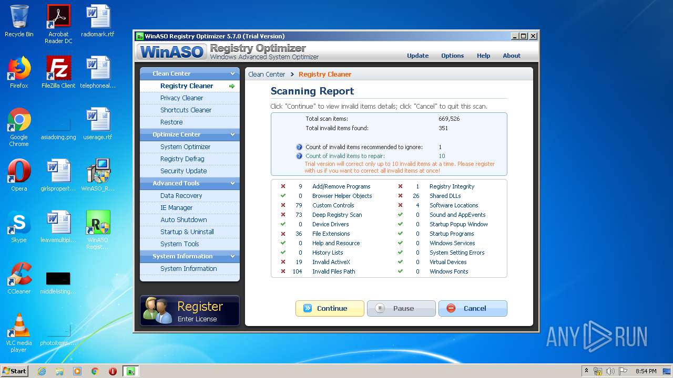The width and height of the screenshot is (673, 378).
Task: Launch Firefox from the desktop
Action: 19,72
